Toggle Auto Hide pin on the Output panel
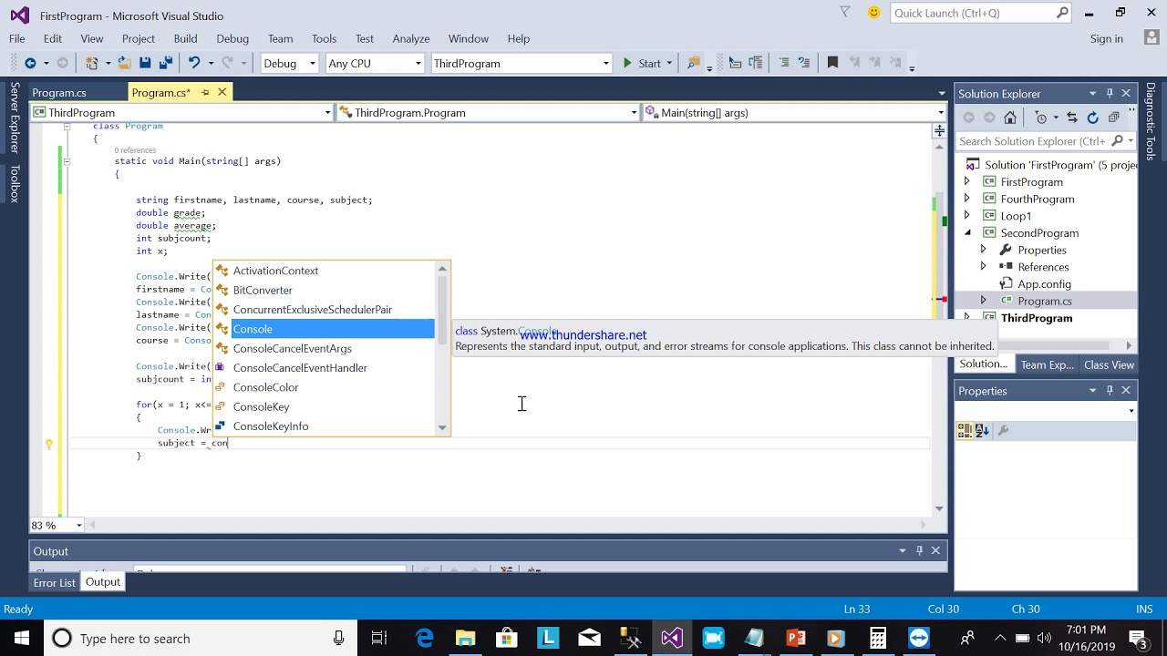The height and width of the screenshot is (656, 1167). click(x=919, y=550)
